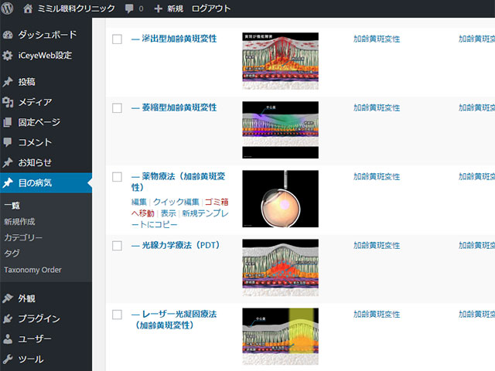Click 表示 under 薬物療法 row

tap(169, 213)
